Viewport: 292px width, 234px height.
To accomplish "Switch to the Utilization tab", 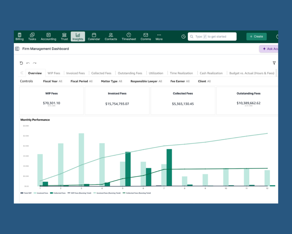I will [x=156, y=73].
